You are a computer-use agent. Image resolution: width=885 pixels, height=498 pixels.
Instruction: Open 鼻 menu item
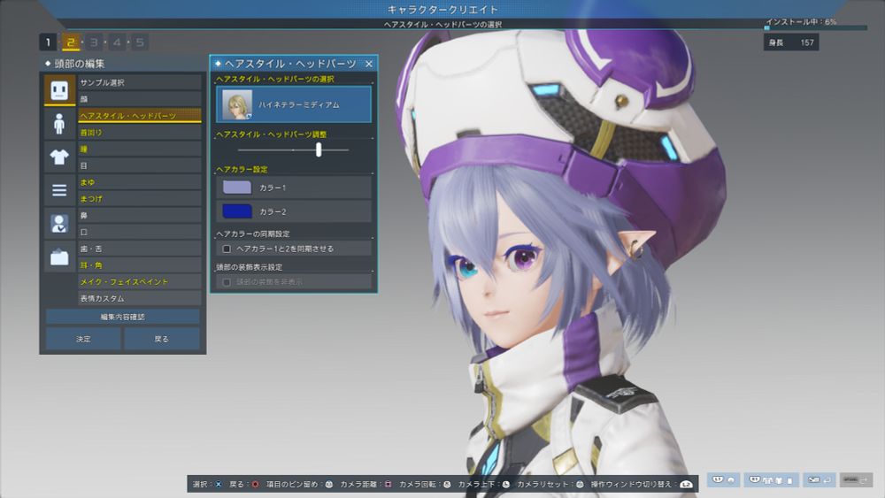point(140,215)
